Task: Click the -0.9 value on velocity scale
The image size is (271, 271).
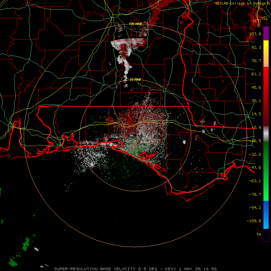Action: click(x=256, y=128)
